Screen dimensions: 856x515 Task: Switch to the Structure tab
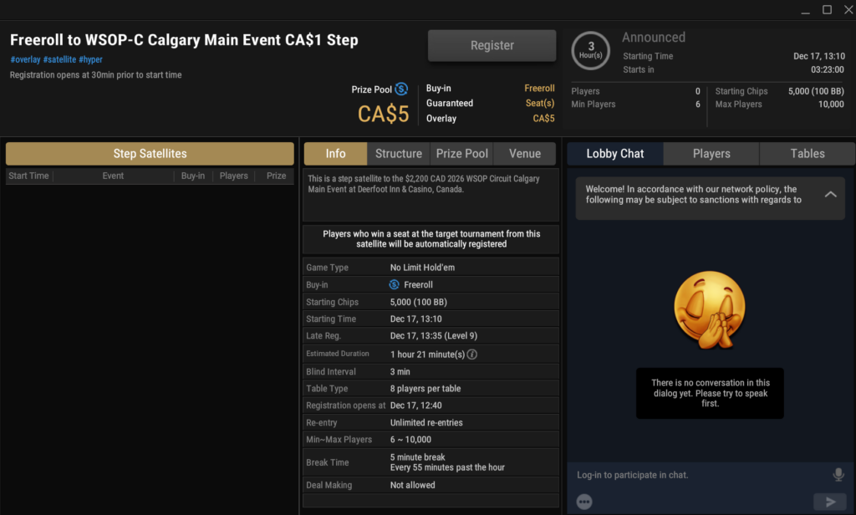pos(399,154)
